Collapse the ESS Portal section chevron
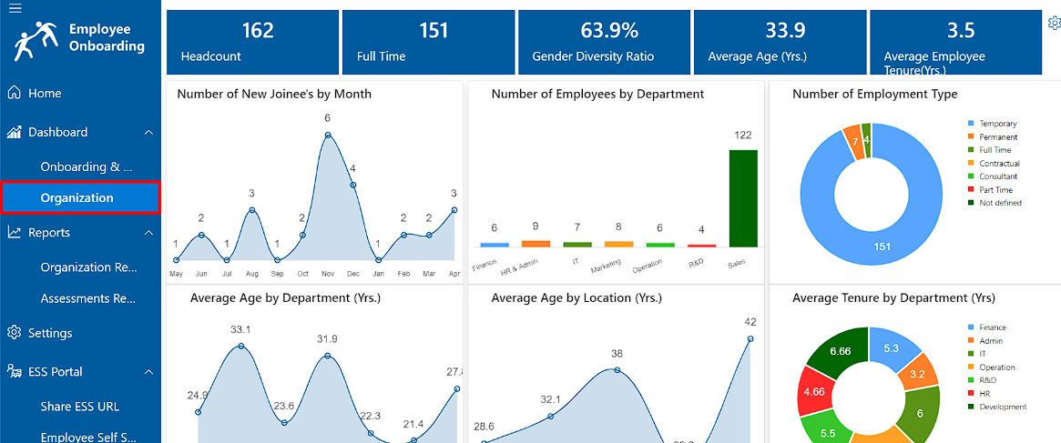The height and width of the screenshot is (443, 1061). [x=148, y=372]
